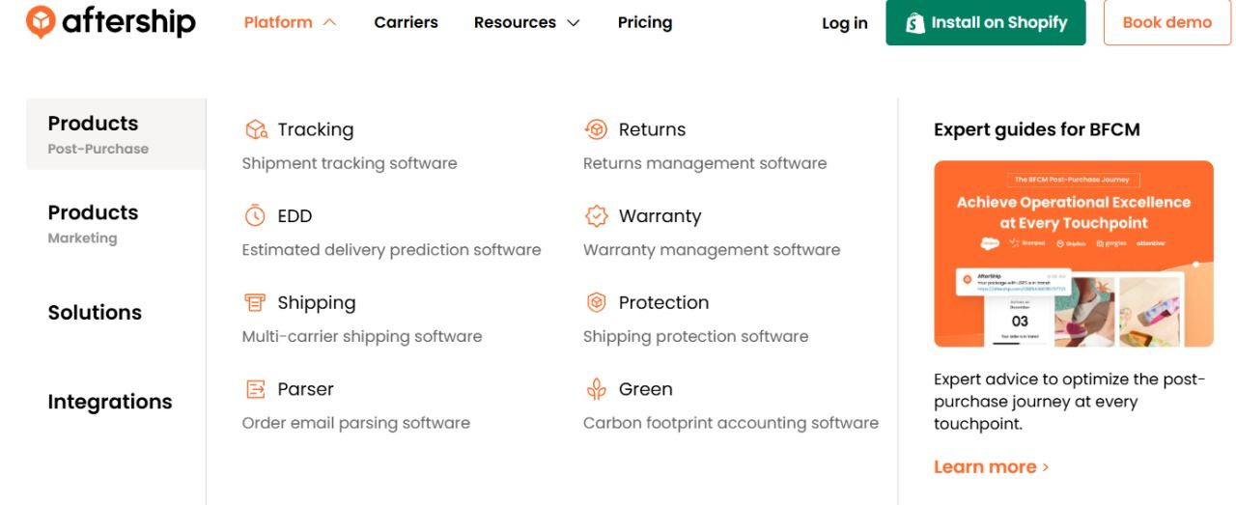The image size is (1236, 505).
Task: Click the Install on Shopify button
Action: coord(986,22)
